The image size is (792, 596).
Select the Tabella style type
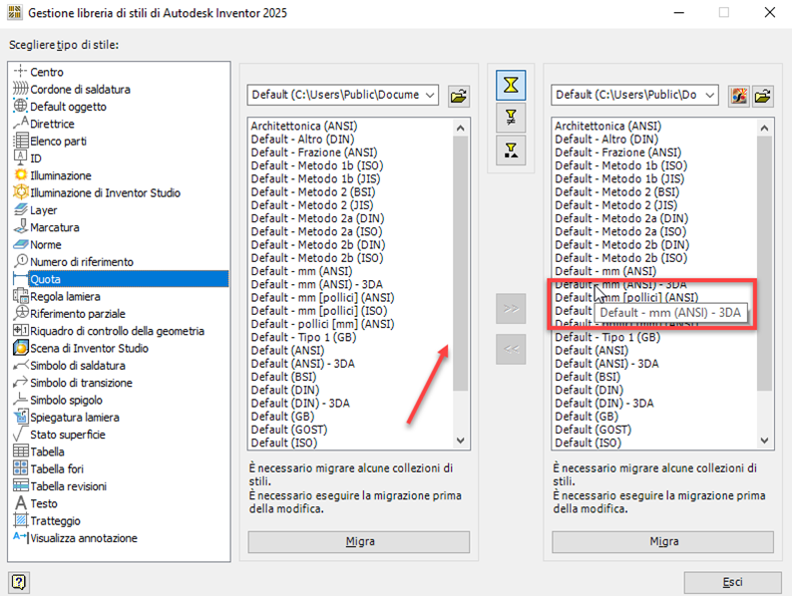(39, 451)
